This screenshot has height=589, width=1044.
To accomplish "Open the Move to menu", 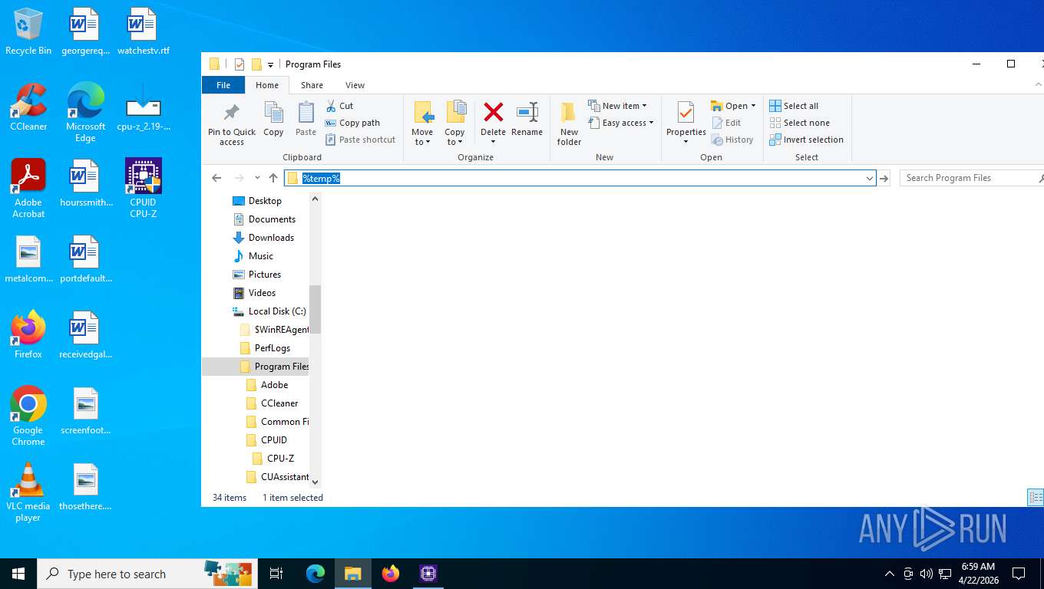I will point(422,123).
